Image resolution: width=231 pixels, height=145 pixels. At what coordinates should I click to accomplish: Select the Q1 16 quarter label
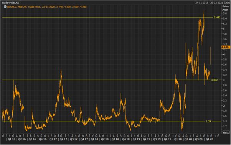click(x=12, y=139)
